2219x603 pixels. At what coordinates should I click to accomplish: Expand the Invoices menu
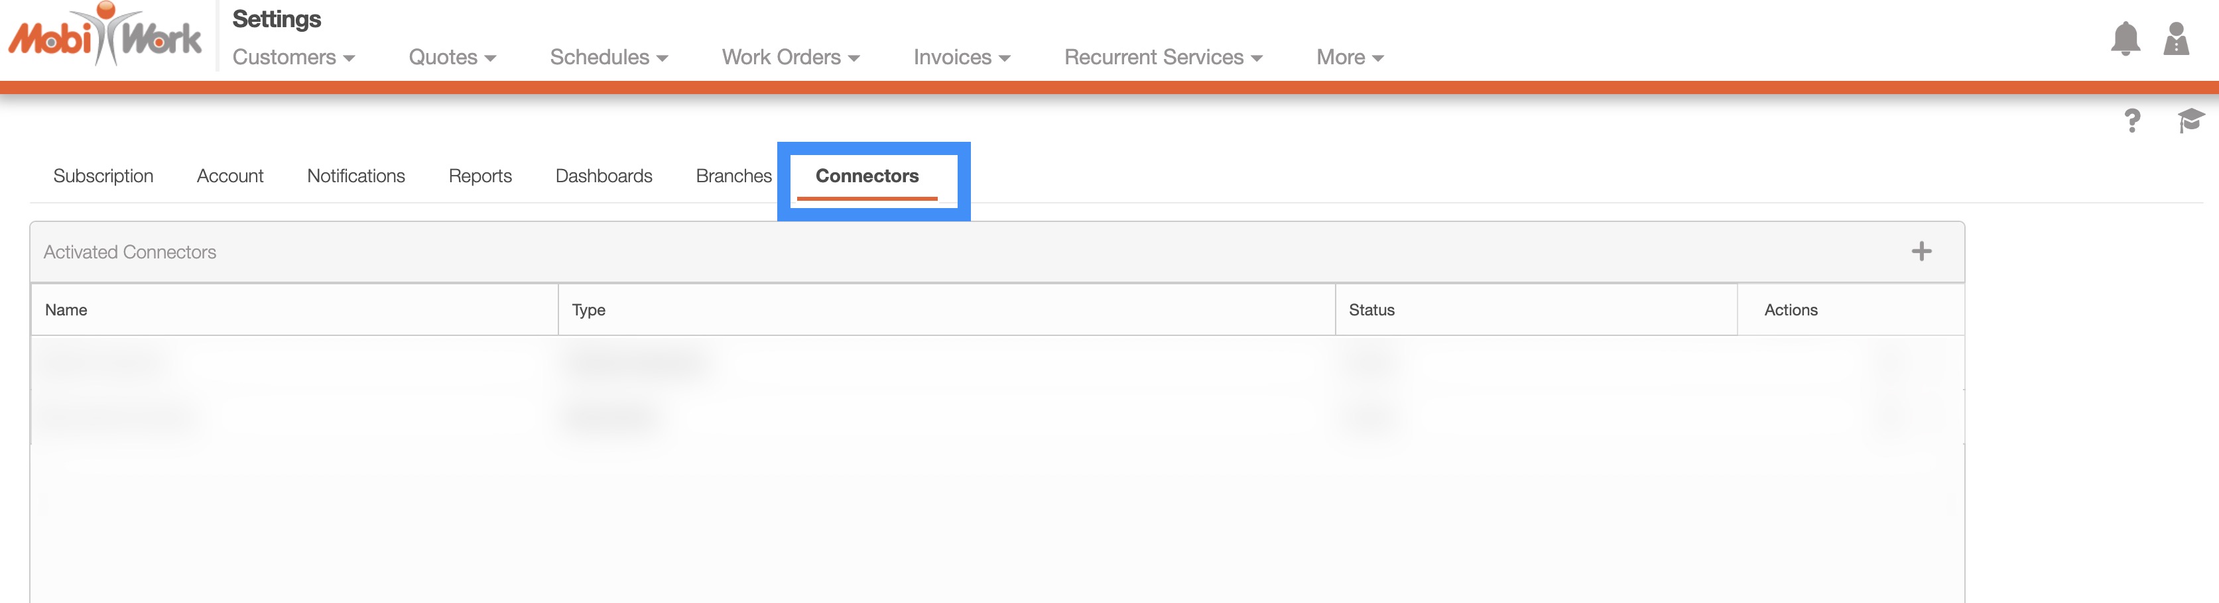point(962,57)
